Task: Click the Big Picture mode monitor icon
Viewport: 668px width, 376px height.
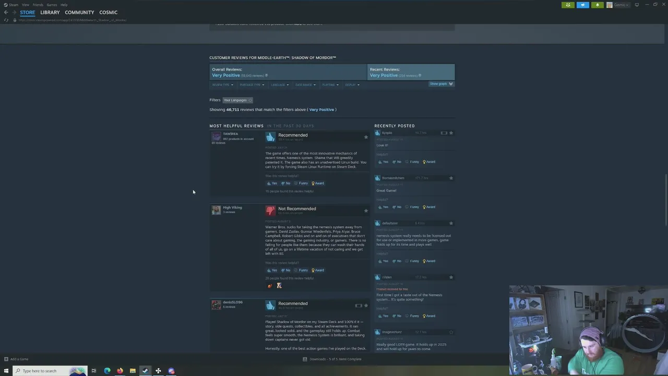Action: tap(637, 5)
